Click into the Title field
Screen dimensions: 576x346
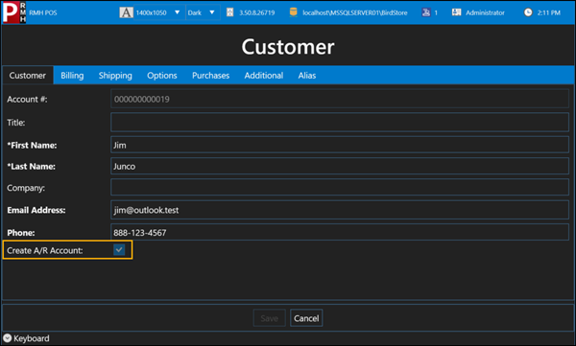pos(340,122)
